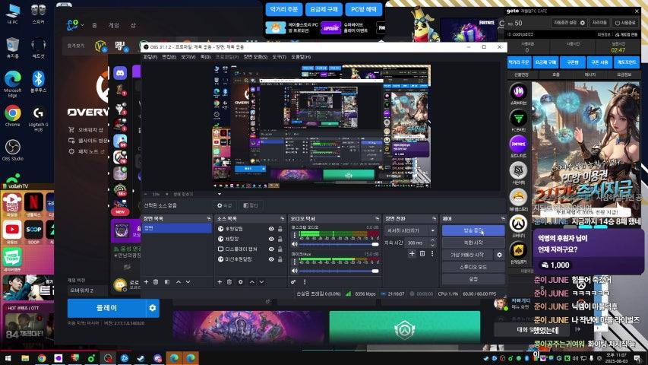648x365 pixels.
Task: Open the scene filters icon in 장면 목록 toolbar
Action: click(167, 282)
